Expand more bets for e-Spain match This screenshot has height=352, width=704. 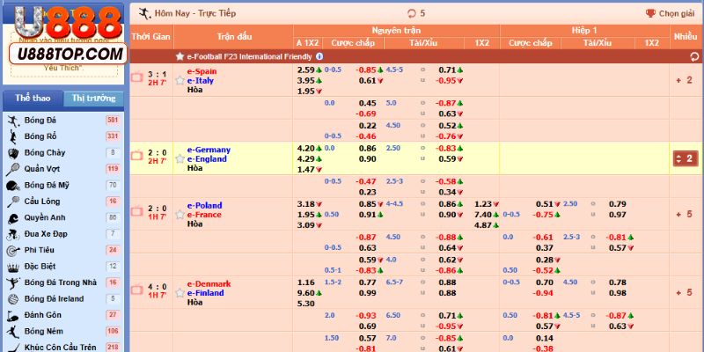pos(684,81)
